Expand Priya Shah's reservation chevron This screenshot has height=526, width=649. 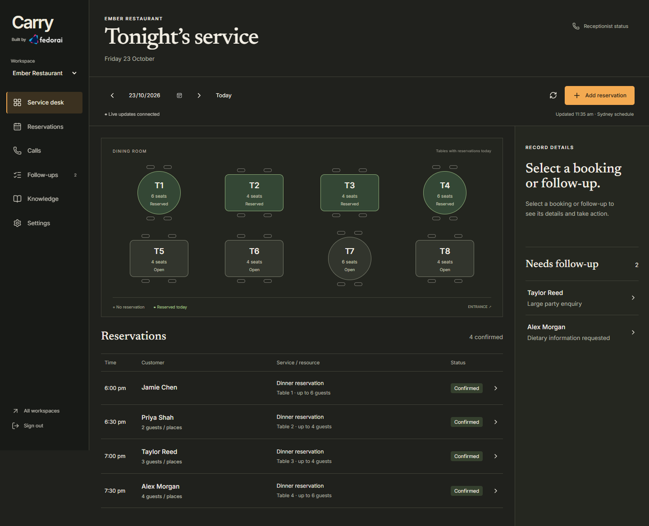coord(496,422)
